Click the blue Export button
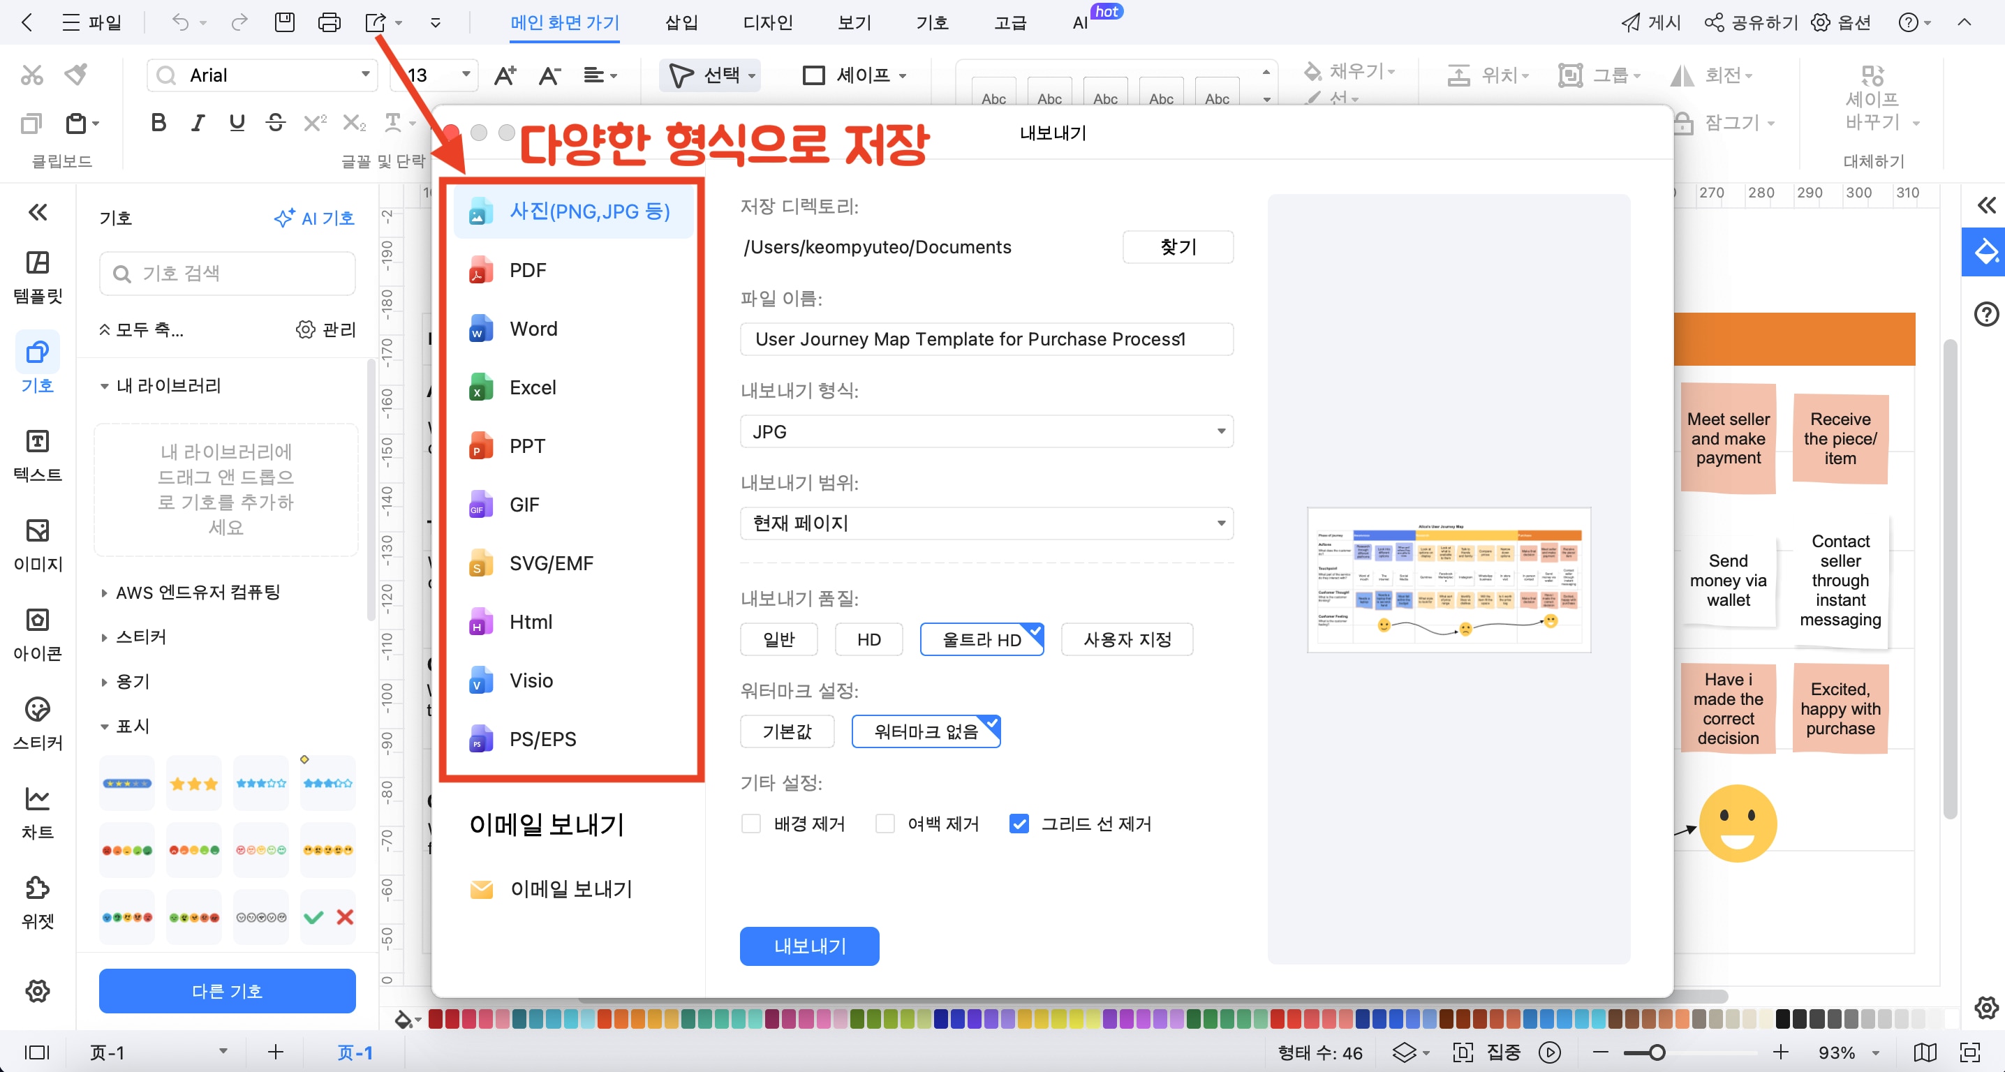2005x1072 pixels. click(808, 946)
